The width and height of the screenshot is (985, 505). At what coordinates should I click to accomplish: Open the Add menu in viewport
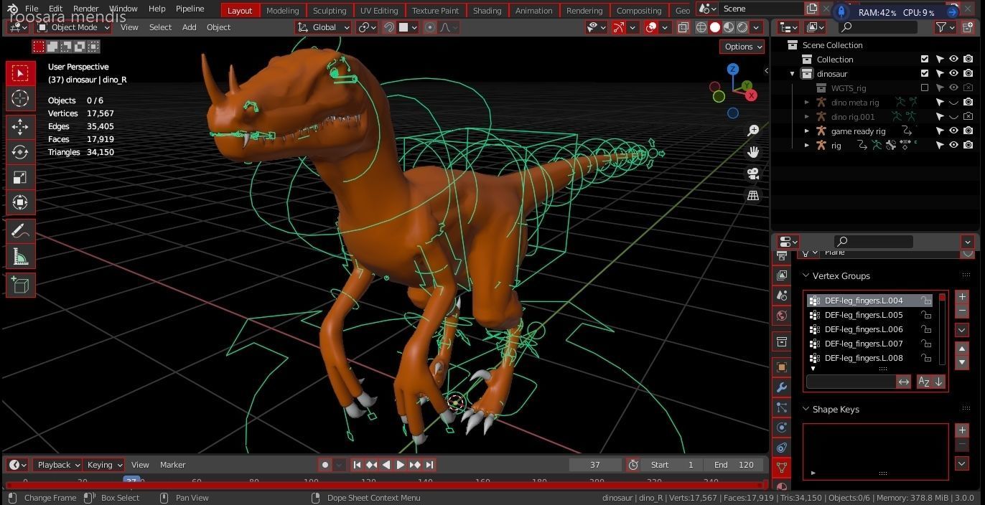189,27
